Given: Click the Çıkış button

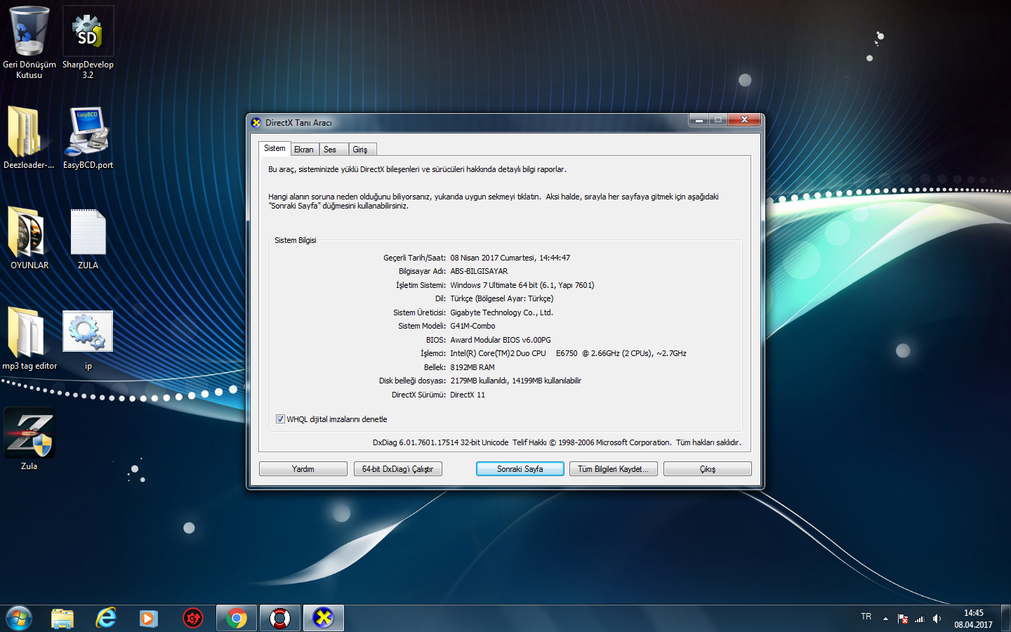Looking at the screenshot, I should point(708,469).
